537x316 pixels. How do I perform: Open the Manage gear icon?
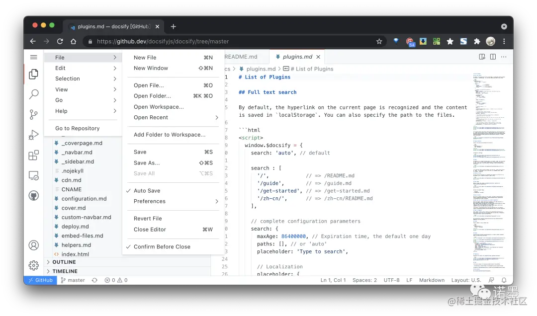[34, 265]
